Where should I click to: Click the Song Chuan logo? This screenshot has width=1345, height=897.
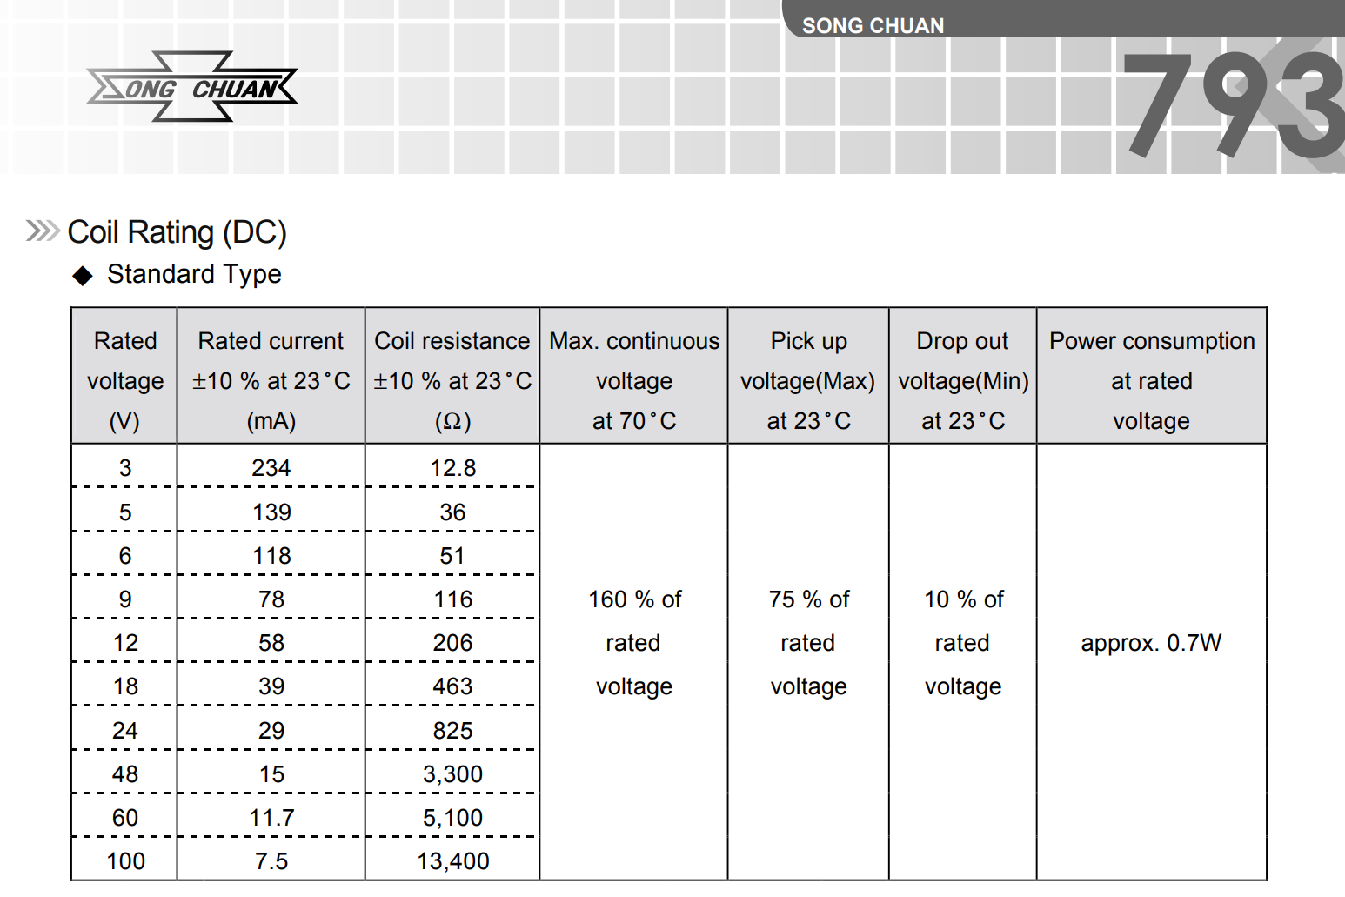192,86
